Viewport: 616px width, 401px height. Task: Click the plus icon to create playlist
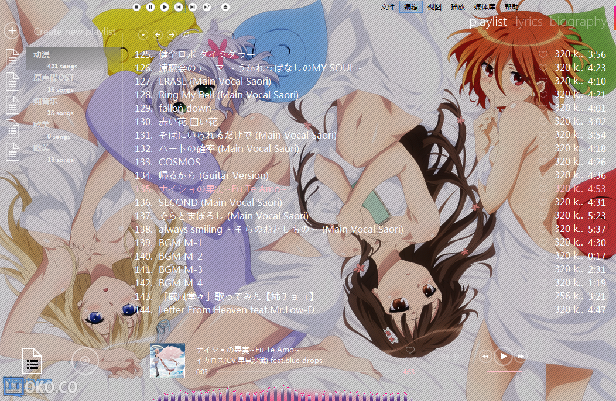12,30
